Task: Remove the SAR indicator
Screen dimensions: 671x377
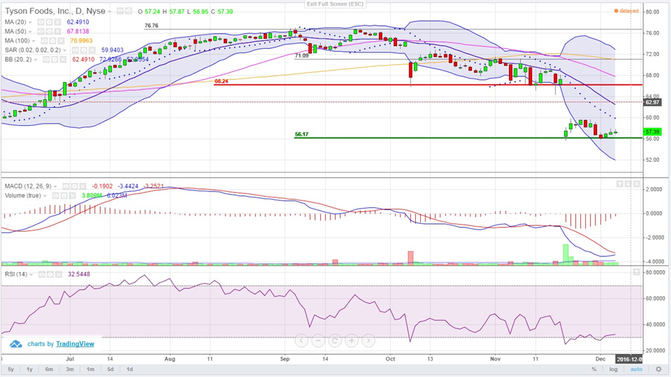Action: coord(92,50)
